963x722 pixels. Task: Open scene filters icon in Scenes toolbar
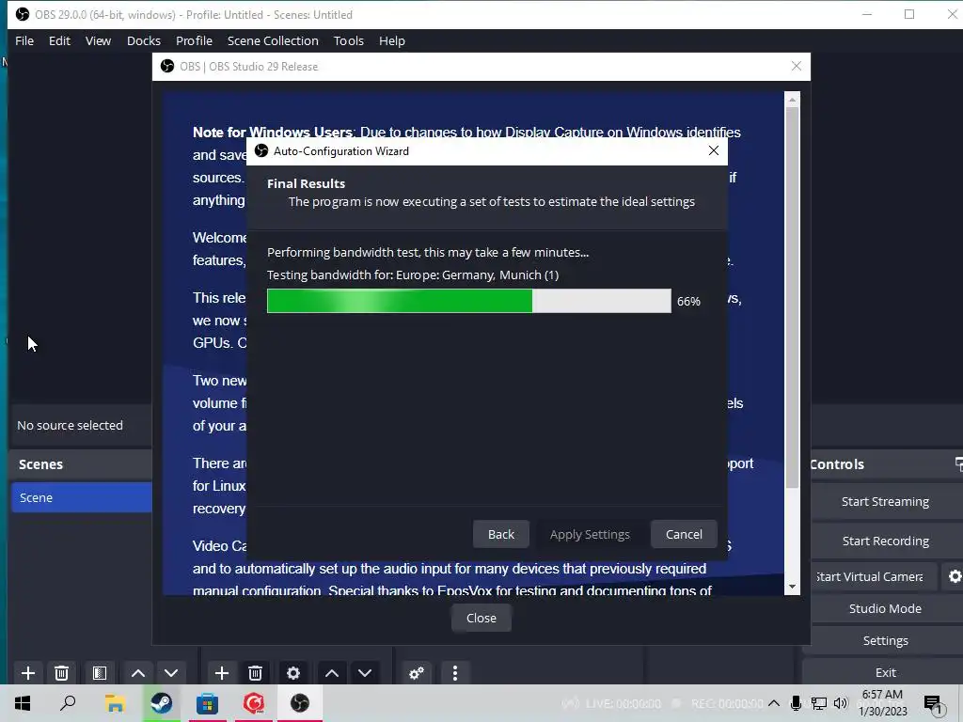[x=100, y=673]
